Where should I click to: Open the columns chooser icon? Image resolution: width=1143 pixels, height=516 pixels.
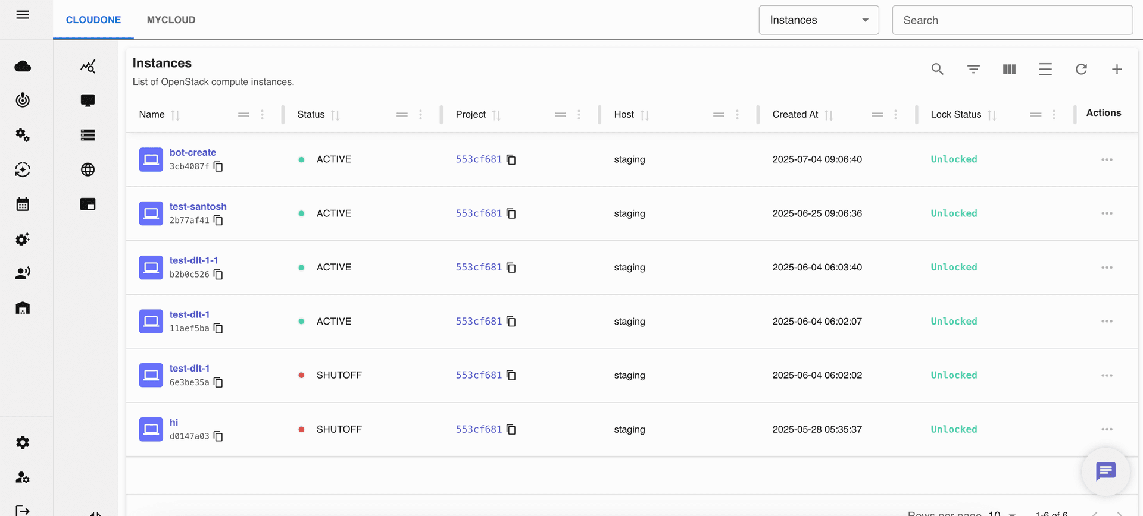pyautogui.click(x=1009, y=69)
